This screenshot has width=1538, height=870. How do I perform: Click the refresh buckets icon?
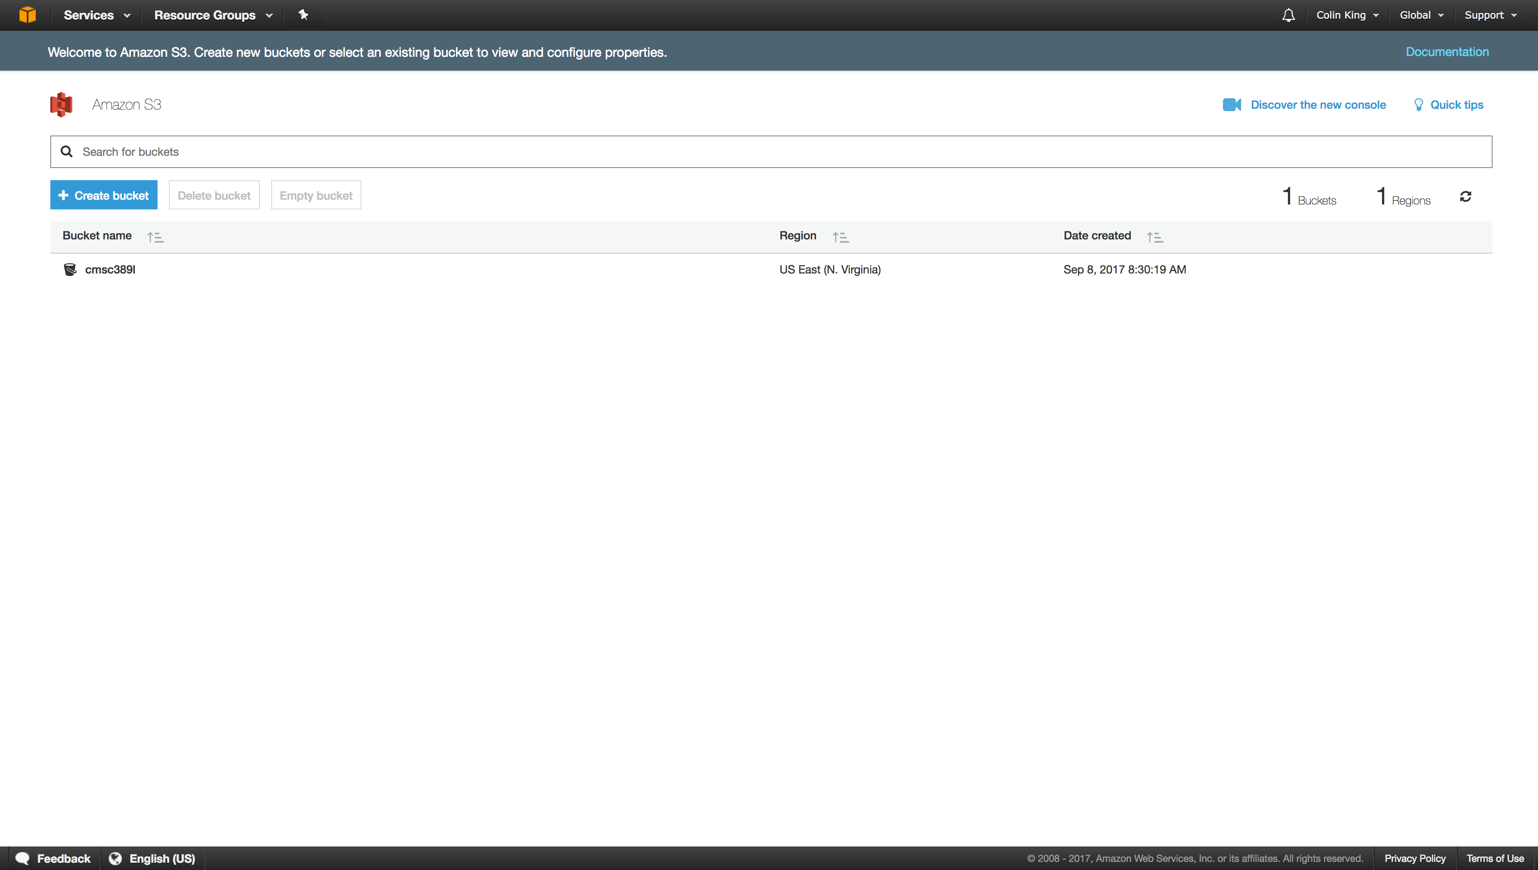click(x=1465, y=196)
